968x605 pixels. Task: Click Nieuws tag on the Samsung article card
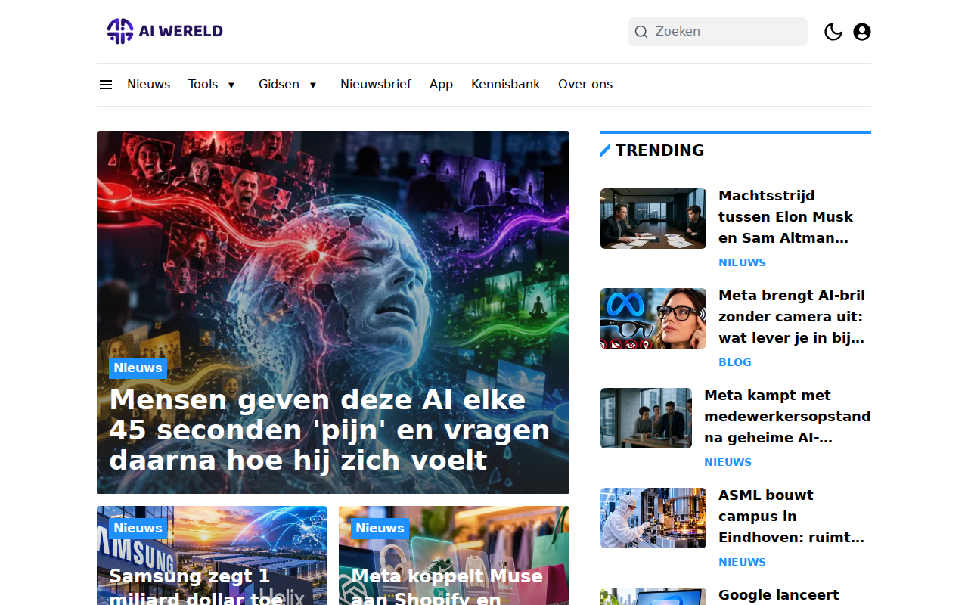[138, 529]
